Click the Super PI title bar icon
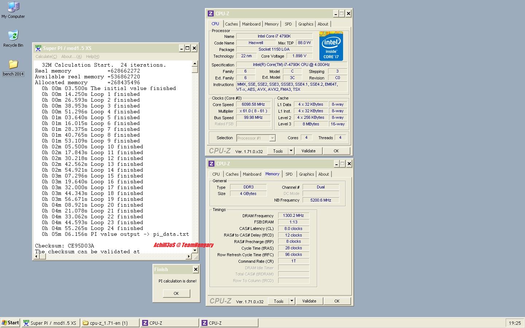 38,48
